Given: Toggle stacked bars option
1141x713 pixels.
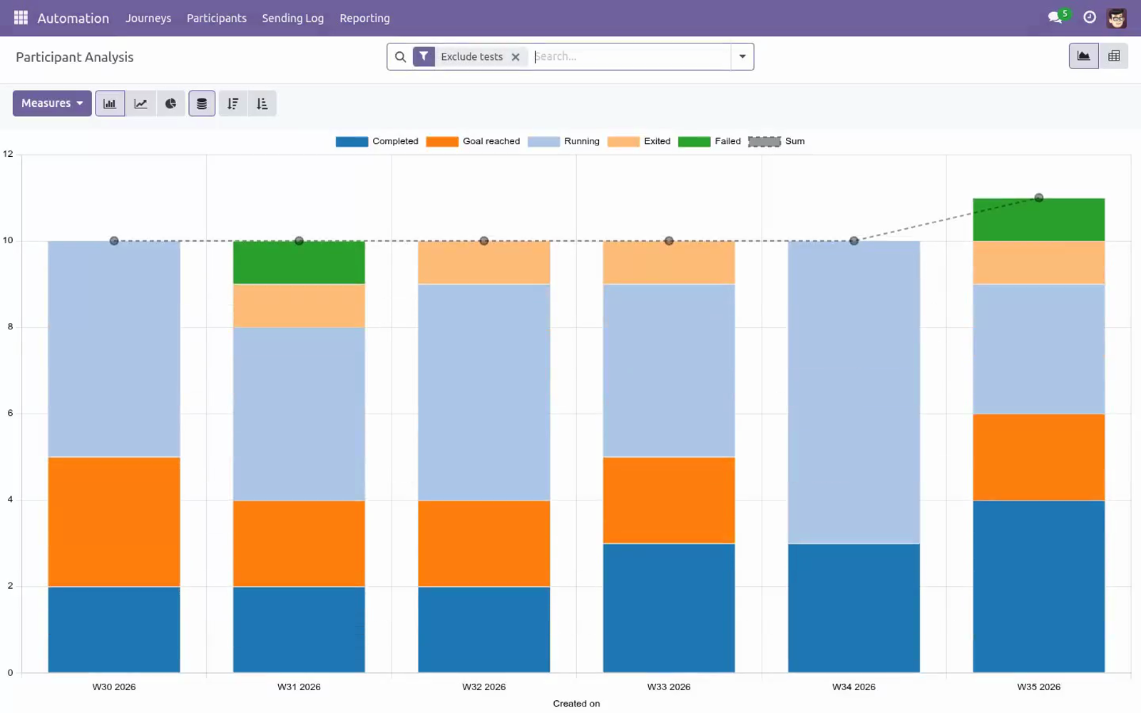Looking at the screenshot, I should (x=202, y=103).
